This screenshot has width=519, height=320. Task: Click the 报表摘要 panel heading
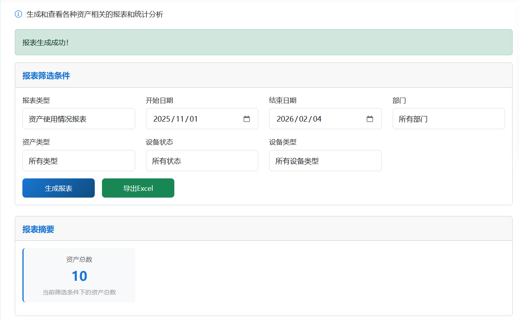click(x=38, y=229)
